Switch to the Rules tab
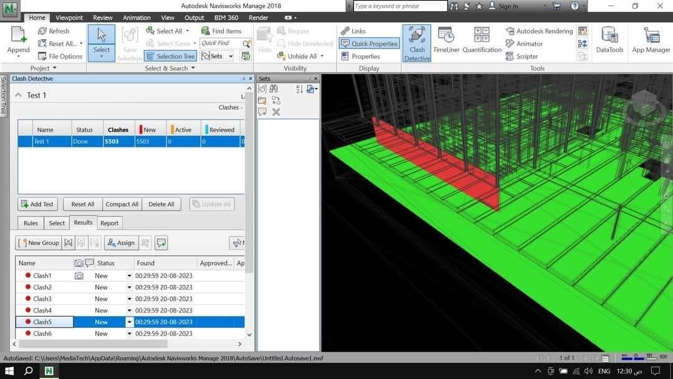Screen dimensions: 673x379 coord(31,223)
